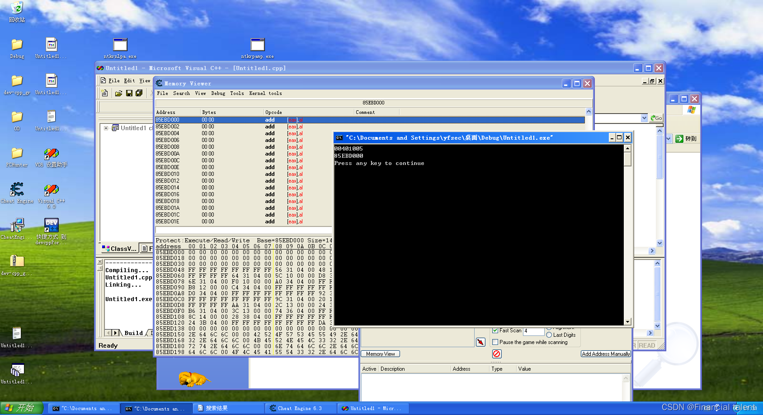Click the Build tab's left scroll arrow
This screenshot has height=415, width=763.
coord(108,333)
